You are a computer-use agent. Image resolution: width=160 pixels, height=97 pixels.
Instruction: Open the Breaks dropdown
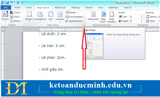[72, 12]
